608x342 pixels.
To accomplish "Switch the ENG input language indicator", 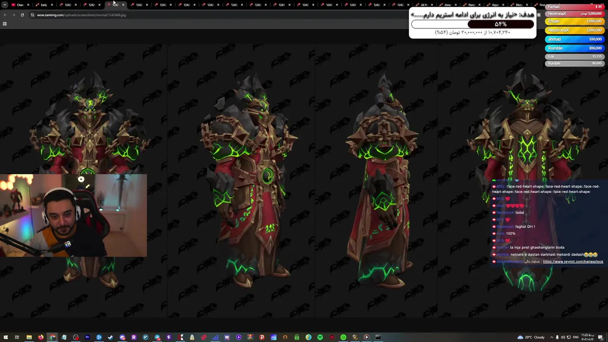I will [576, 337].
